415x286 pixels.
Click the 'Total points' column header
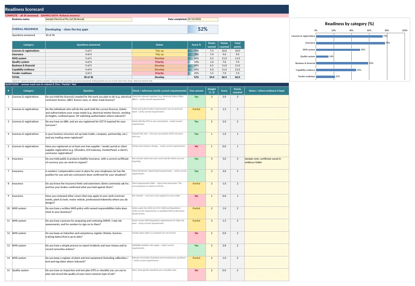[x=238, y=45]
